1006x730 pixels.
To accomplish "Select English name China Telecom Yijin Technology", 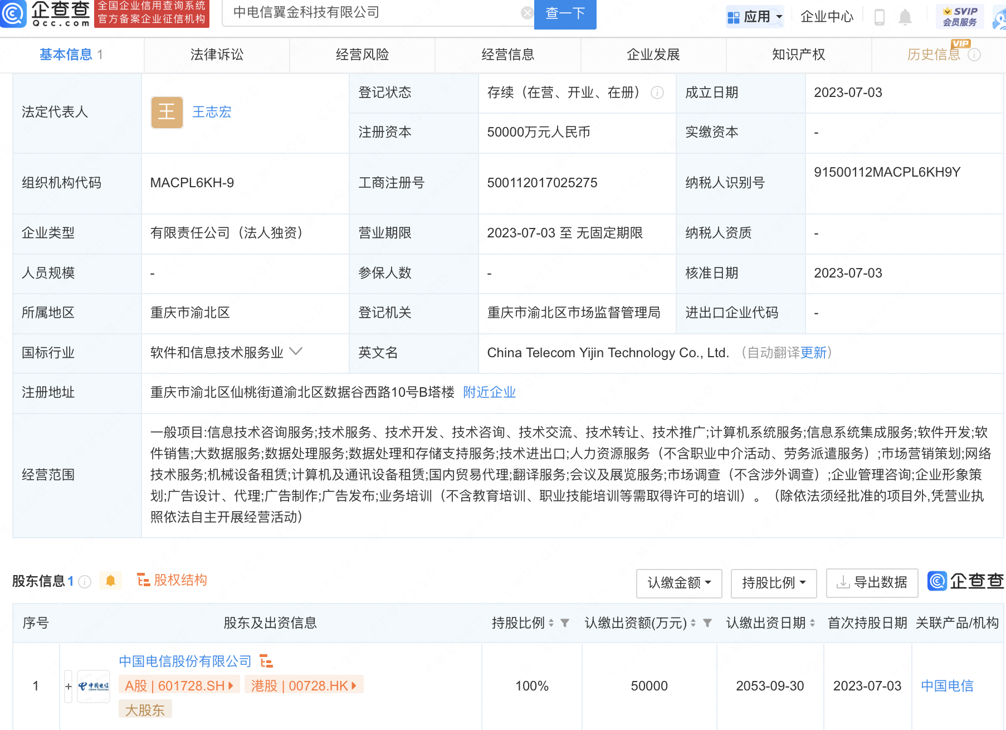I will 608,353.
